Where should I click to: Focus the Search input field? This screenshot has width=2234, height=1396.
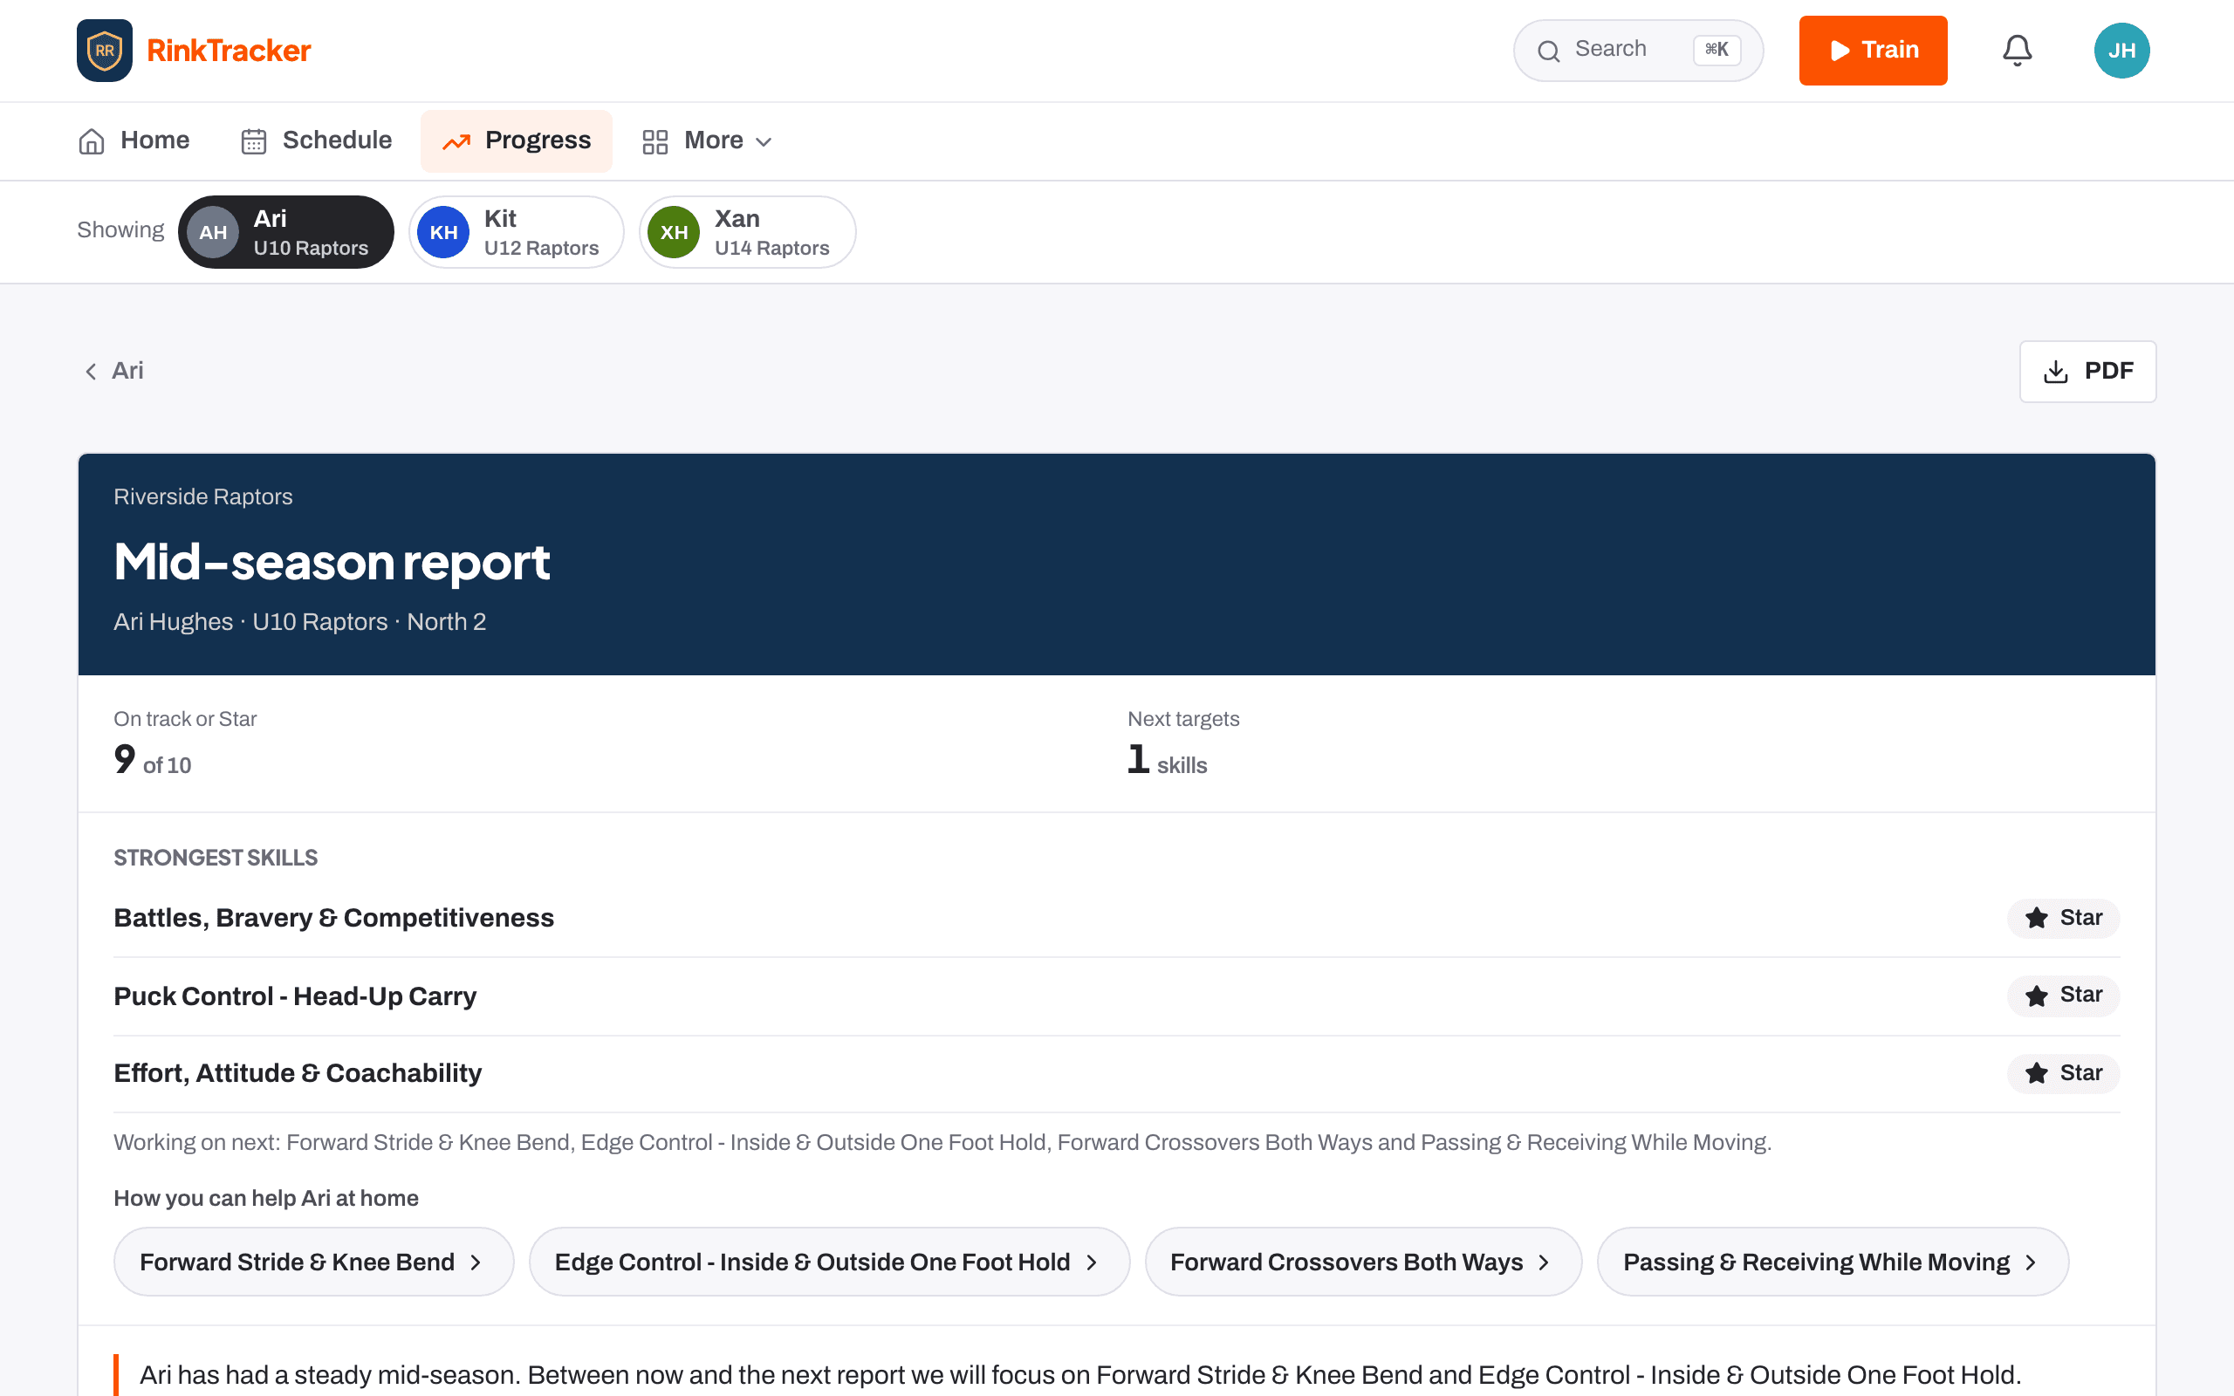click(1639, 50)
